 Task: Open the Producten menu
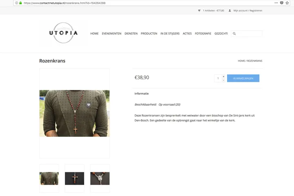point(149,33)
